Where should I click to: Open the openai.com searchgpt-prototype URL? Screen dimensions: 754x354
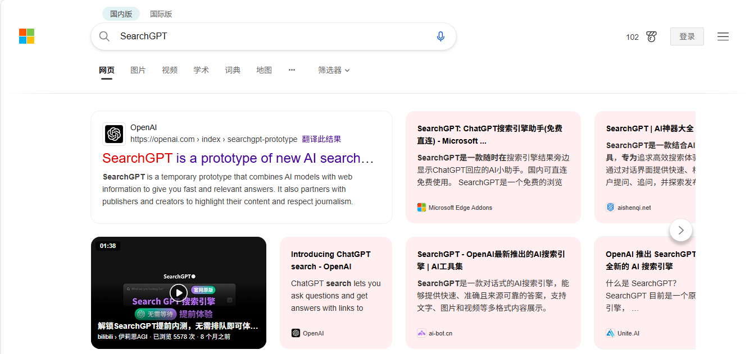tap(214, 139)
